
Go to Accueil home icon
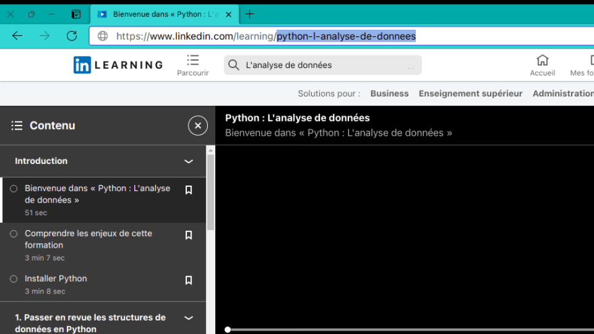(543, 65)
